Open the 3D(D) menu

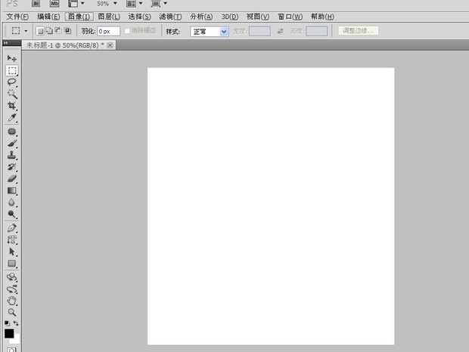click(230, 17)
